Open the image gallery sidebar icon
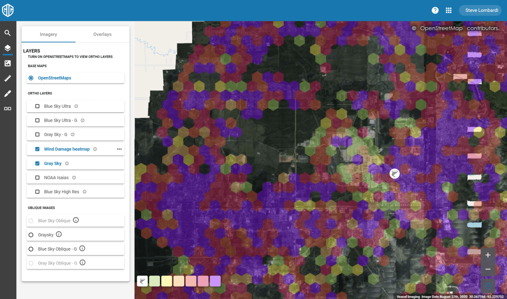The height and width of the screenshot is (299, 507). pos(7,63)
